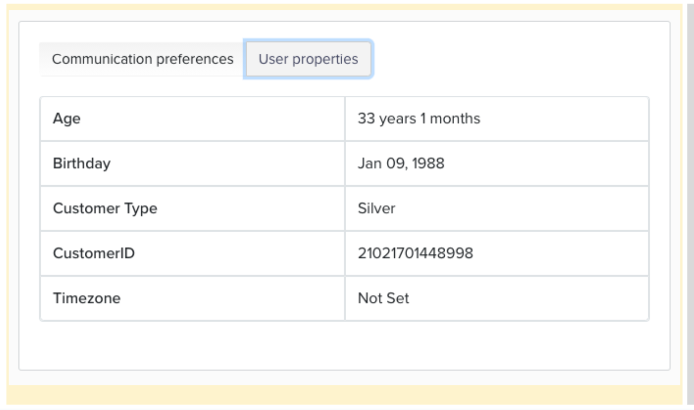Image resolution: width=694 pixels, height=410 pixels.
Task: Click blank card area below the properties table
Action: point(344,345)
